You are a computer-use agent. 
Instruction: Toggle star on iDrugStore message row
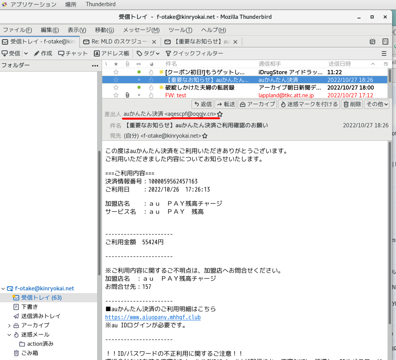click(x=116, y=72)
